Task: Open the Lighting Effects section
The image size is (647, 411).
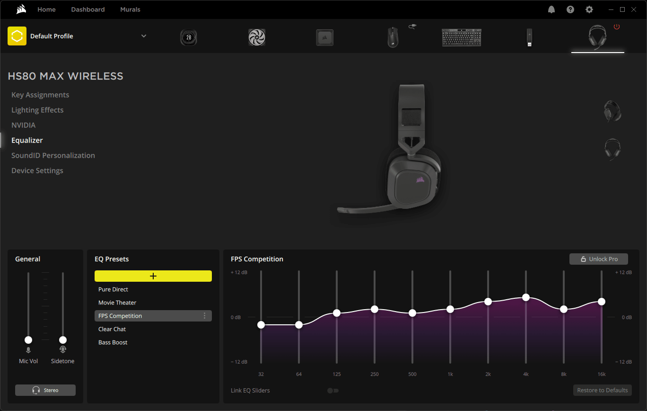Action: coord(37,110)
